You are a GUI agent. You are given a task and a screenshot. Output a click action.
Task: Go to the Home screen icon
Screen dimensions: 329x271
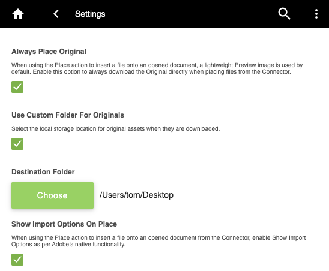pyautogui.click(x=18, y=14)
